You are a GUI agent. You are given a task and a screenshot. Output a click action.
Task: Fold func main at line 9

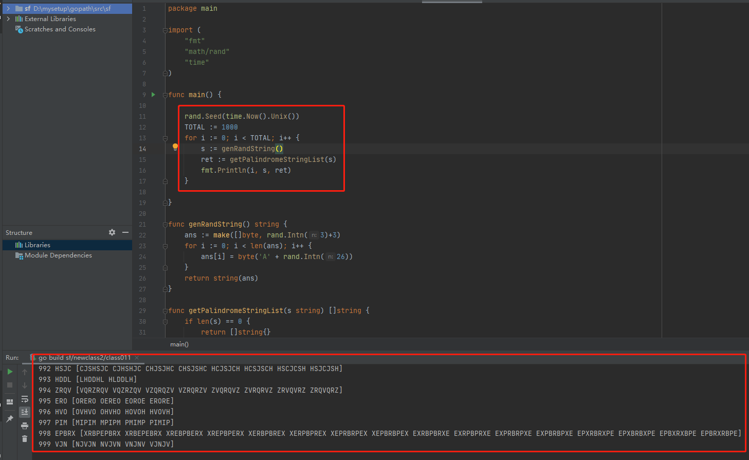click(x=165, y=95)
